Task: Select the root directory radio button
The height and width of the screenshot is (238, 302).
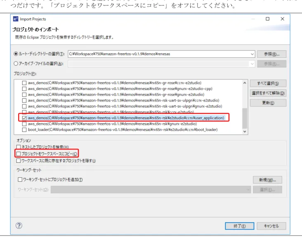Action: pyautogui.click(x=16, y=54)
